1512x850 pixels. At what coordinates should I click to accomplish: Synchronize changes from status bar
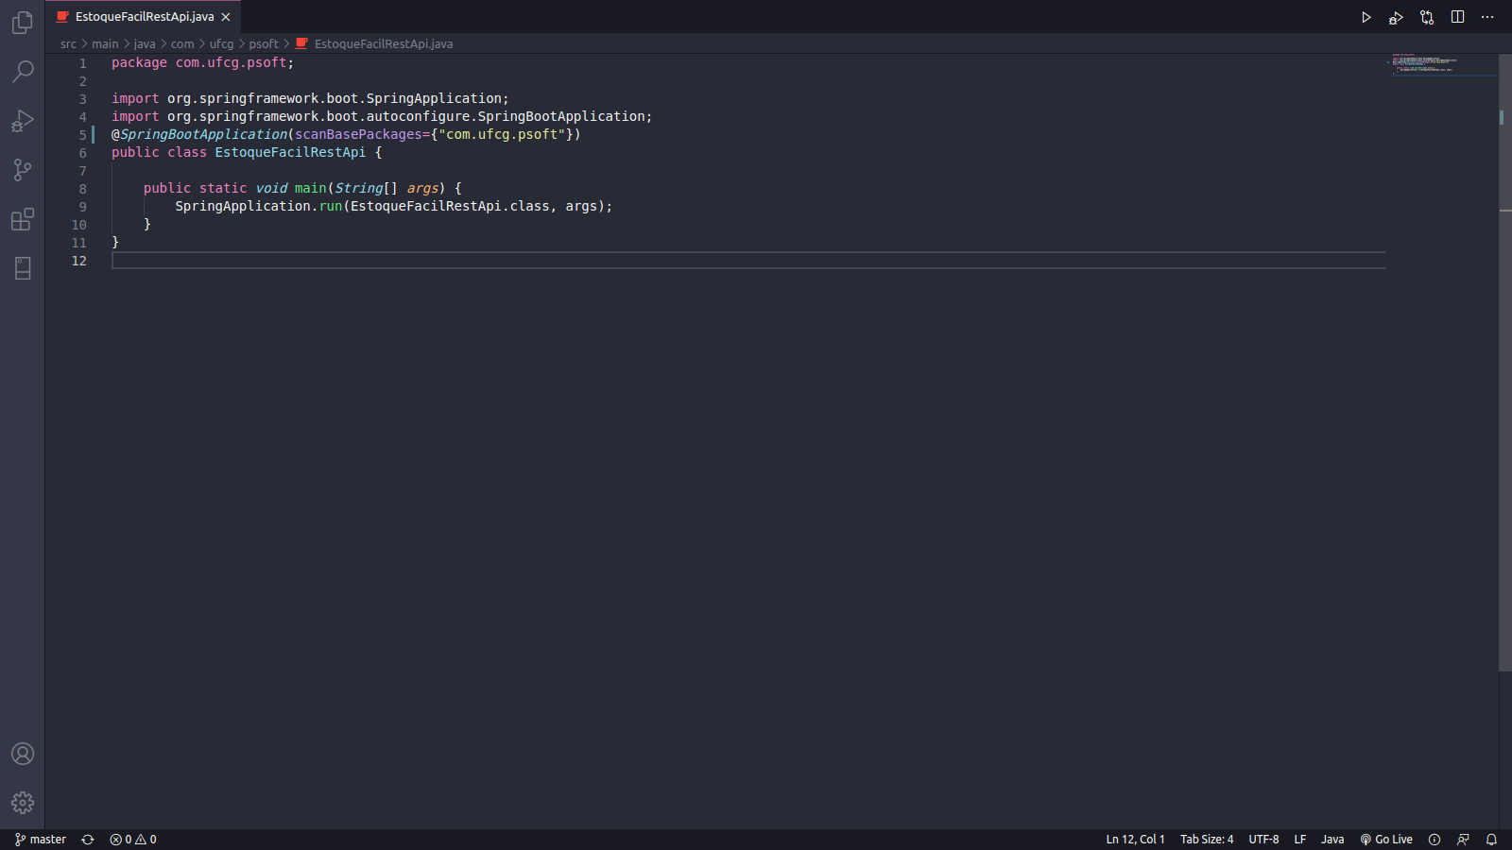pyautogui.click(x=88, y=840)
